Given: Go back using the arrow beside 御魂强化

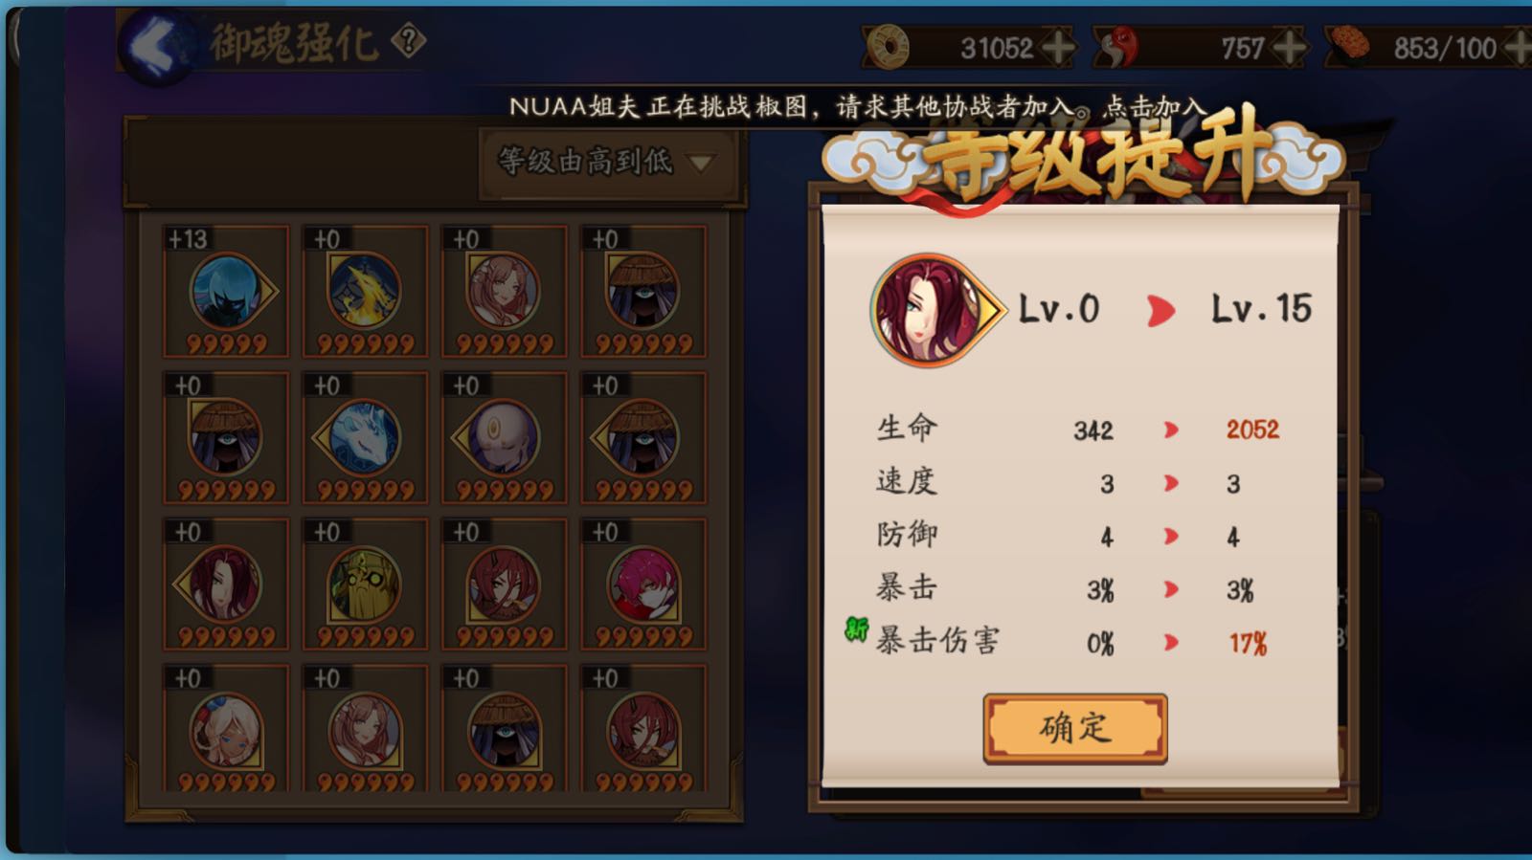Looking at the screenshot, I should tap(153, 45).
